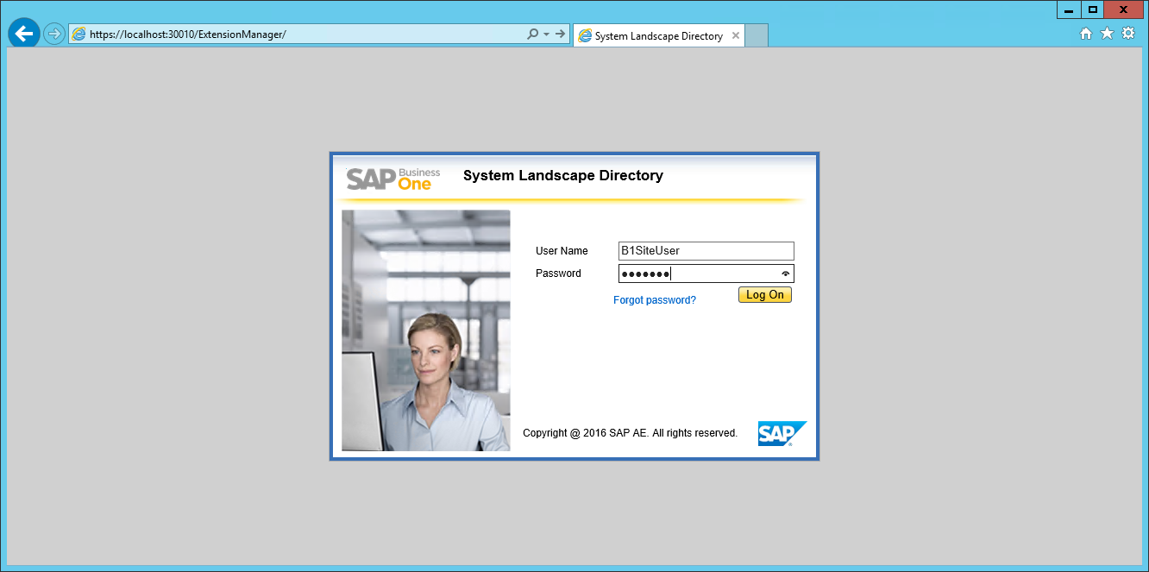
Task: Click into the User Name field
Action: tap(706, 251)
